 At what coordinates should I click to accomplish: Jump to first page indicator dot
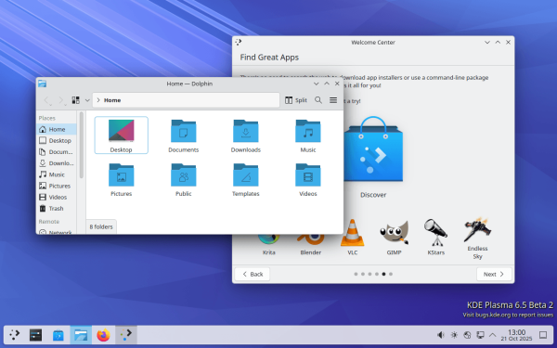pos(356,274)
